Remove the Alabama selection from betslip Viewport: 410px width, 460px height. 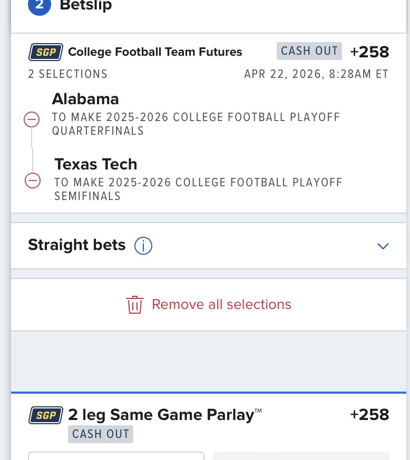tap(32, 120)
